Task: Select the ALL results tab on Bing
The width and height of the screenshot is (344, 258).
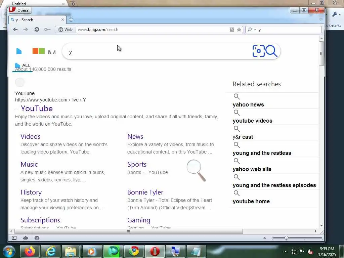Action: pyautogui.click(x=26, y=65)
